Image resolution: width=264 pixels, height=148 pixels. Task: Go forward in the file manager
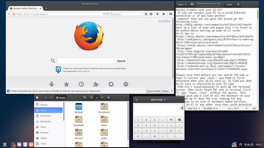click(51, 98)
